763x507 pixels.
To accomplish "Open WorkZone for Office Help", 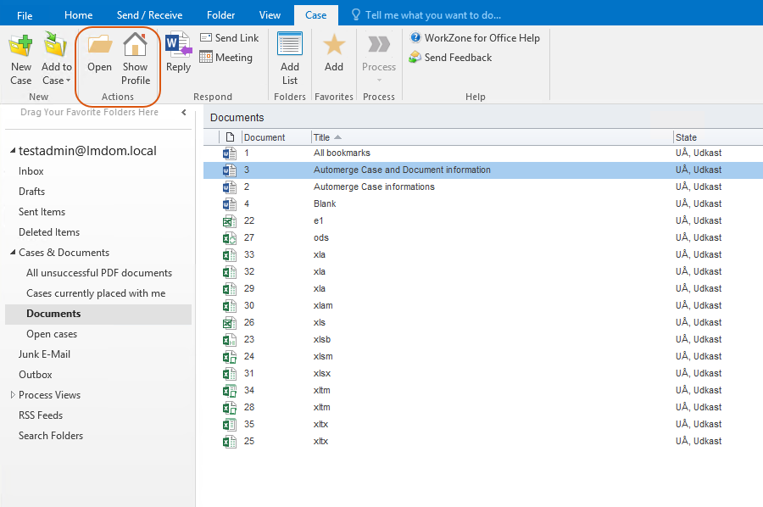I will [x=475, y=38].
